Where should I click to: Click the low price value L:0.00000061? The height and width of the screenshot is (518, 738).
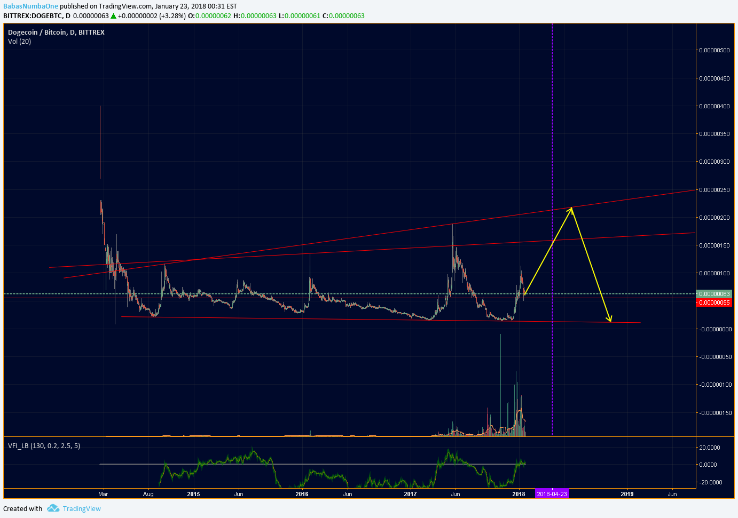299,15
